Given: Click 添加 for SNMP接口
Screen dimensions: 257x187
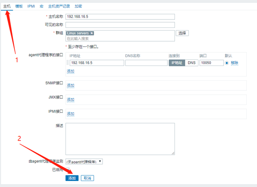Looking at the screenshot, I should coord(71,85).
